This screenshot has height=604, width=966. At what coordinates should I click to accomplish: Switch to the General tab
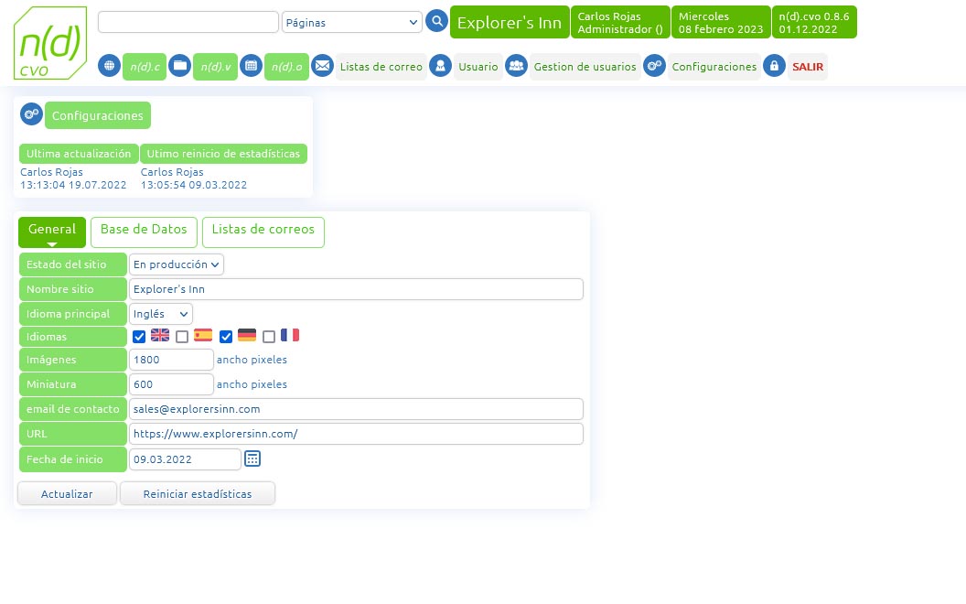52,232
